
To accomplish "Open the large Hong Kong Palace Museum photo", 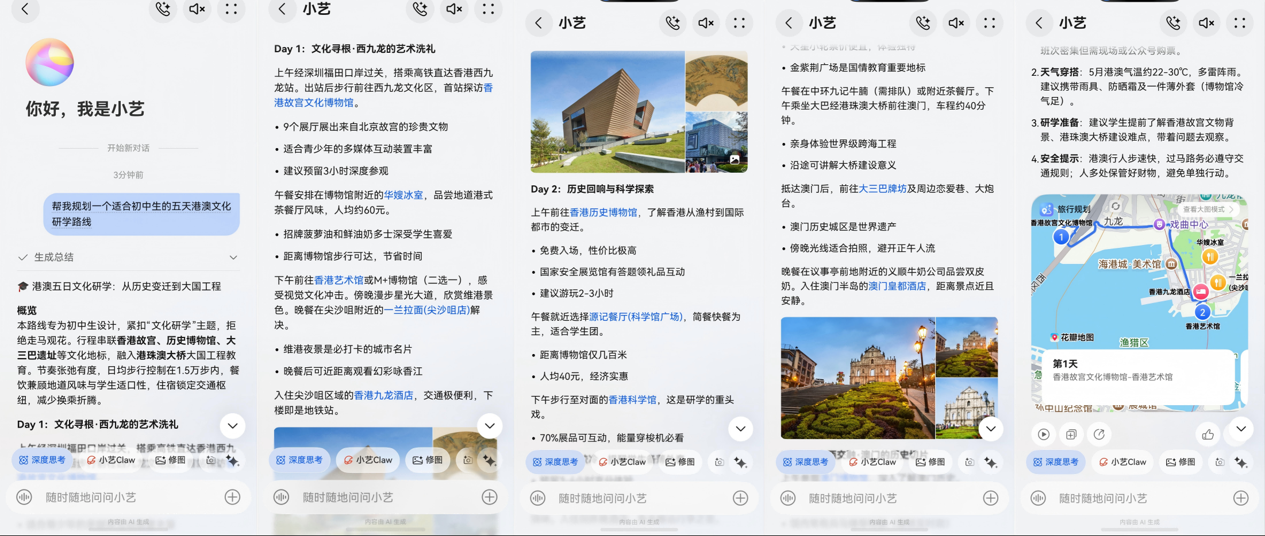I will (x=607, y=112).
